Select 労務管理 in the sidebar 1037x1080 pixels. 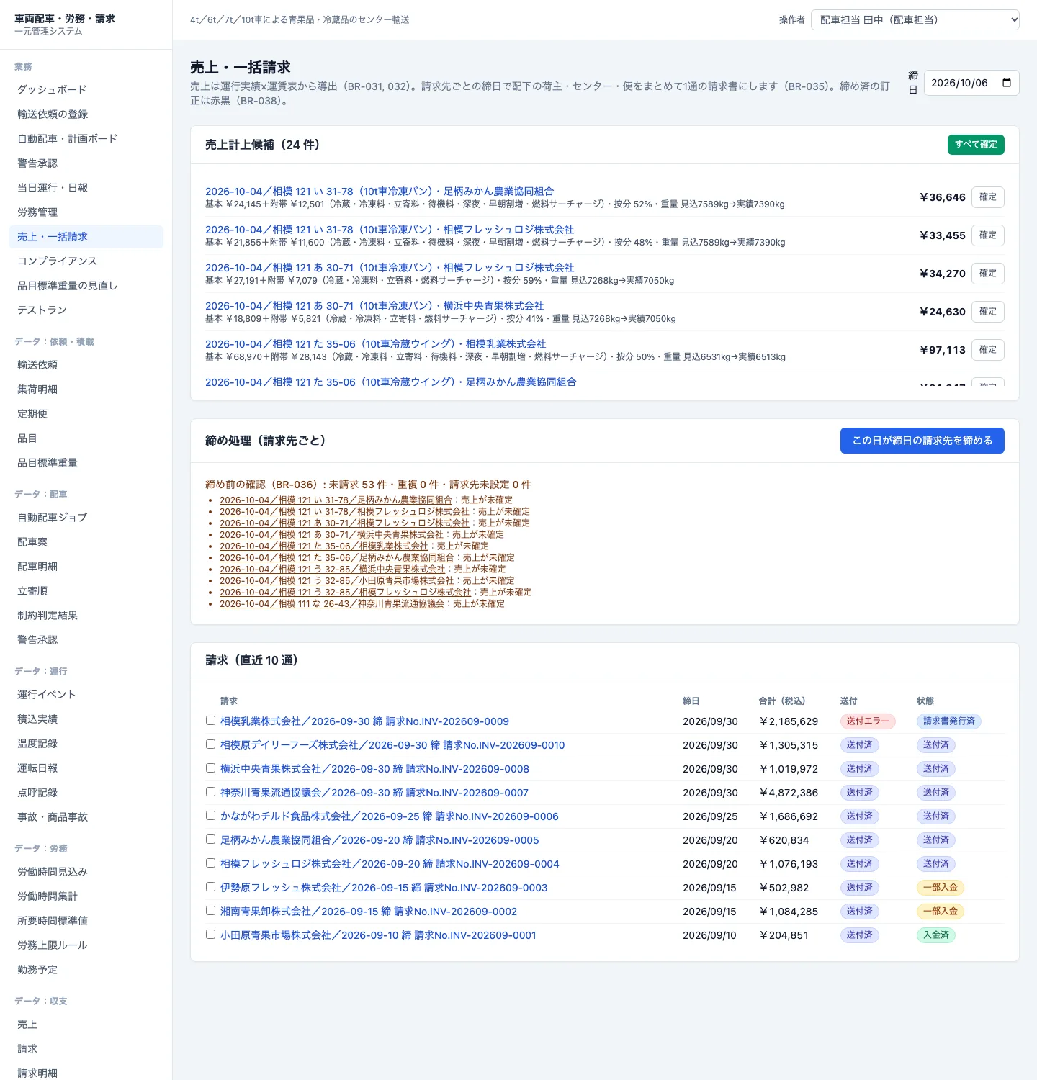point(86,212)
